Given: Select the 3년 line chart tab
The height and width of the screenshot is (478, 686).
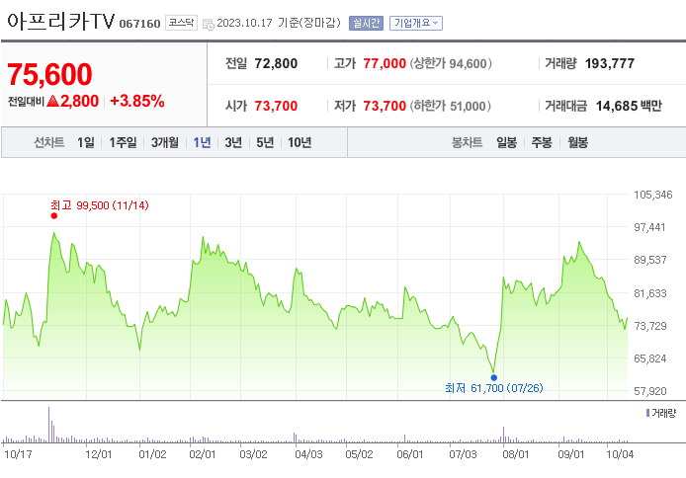Looking at the screenshot, I should point(233,142).
